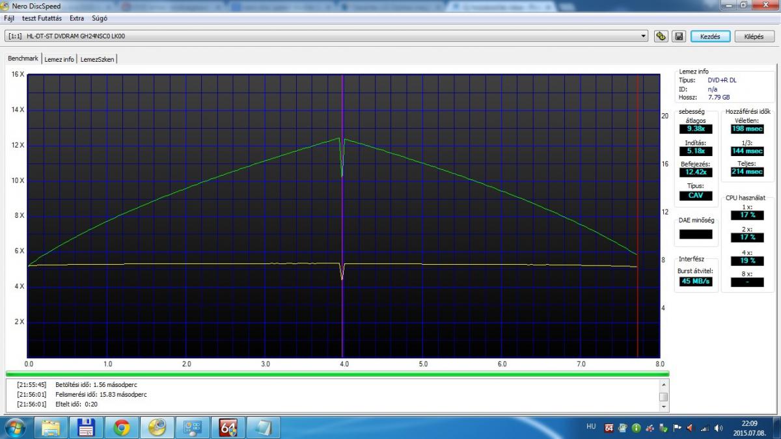This screenshot has height=439, width=781.
Task: Click the HU language indicator
Action: 591,427
